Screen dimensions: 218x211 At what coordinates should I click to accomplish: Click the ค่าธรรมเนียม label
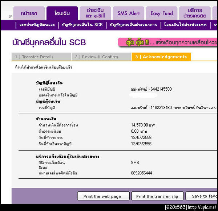pos(50,131)
